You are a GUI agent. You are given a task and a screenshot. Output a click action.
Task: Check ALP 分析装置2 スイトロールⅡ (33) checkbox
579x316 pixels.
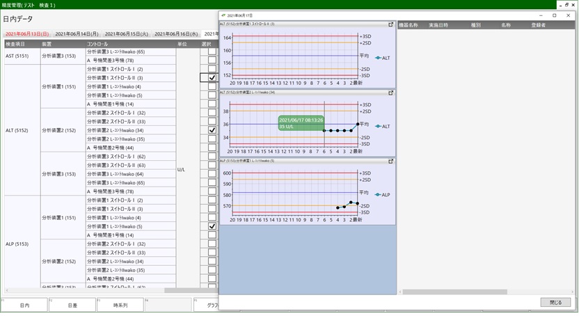(212, 253)
